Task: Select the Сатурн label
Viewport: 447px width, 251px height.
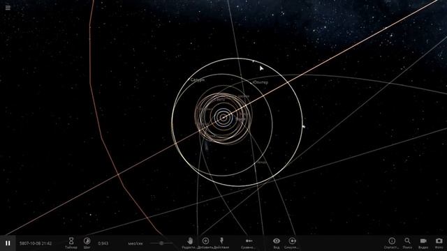Action: pyautogui.click(x=198, y=80)
